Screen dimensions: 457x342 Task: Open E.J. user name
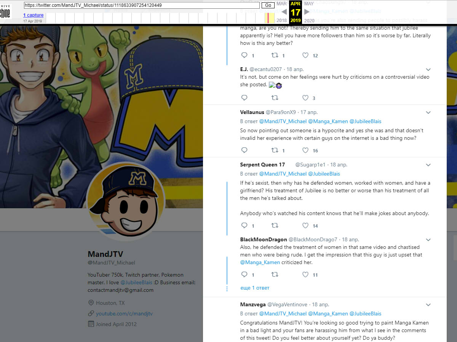point(244,69)
